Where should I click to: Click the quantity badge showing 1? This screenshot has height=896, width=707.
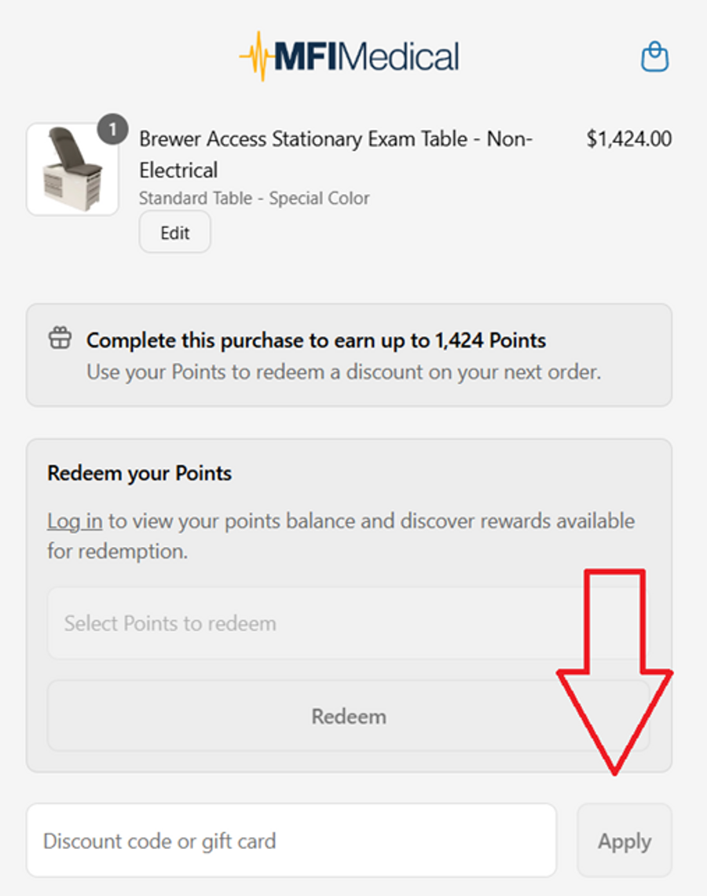pyautogui.click(x=113, y=130)
